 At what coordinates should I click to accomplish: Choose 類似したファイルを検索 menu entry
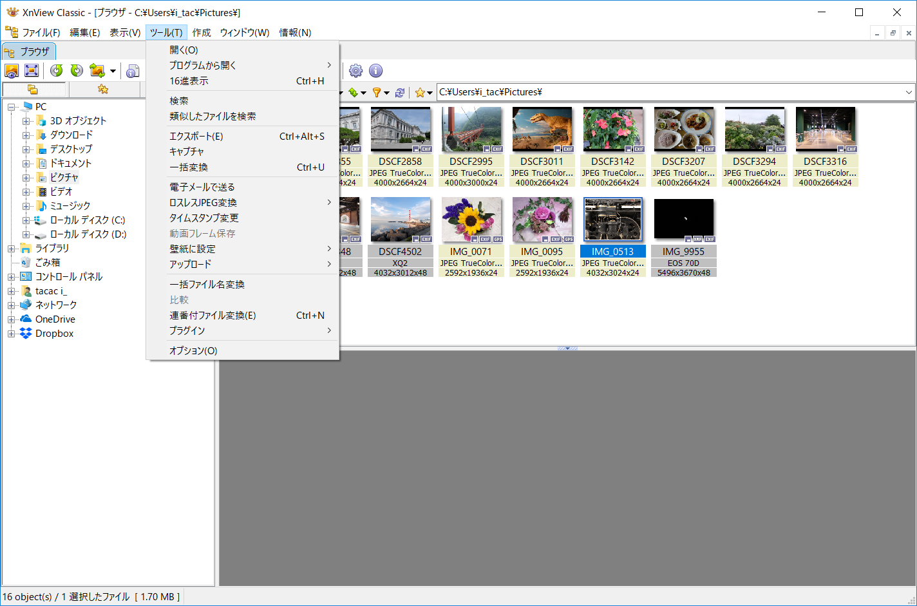pyautogui.click(x=243, y=117)
